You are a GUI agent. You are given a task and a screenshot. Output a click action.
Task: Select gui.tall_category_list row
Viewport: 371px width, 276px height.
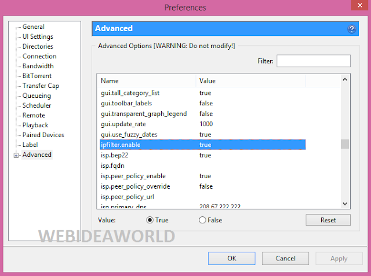[x=203, y=93]
